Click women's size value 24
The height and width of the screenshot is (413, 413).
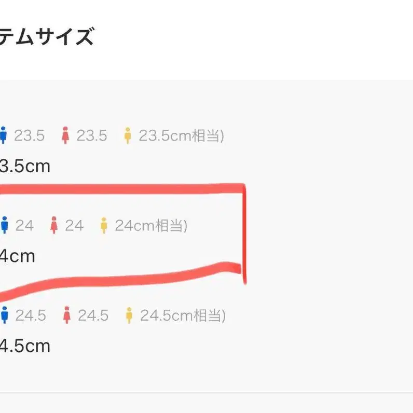pos(74,226)
